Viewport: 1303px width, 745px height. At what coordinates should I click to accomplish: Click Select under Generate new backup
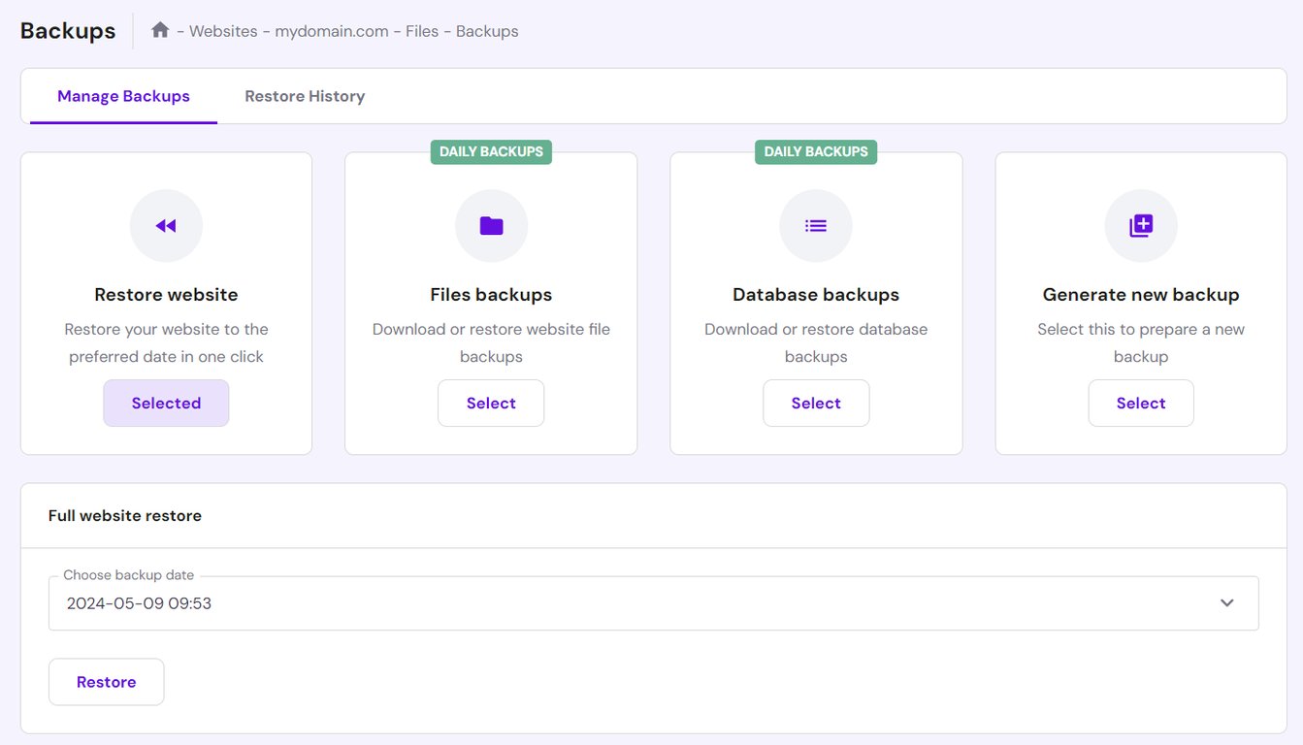click(1141, 403)
